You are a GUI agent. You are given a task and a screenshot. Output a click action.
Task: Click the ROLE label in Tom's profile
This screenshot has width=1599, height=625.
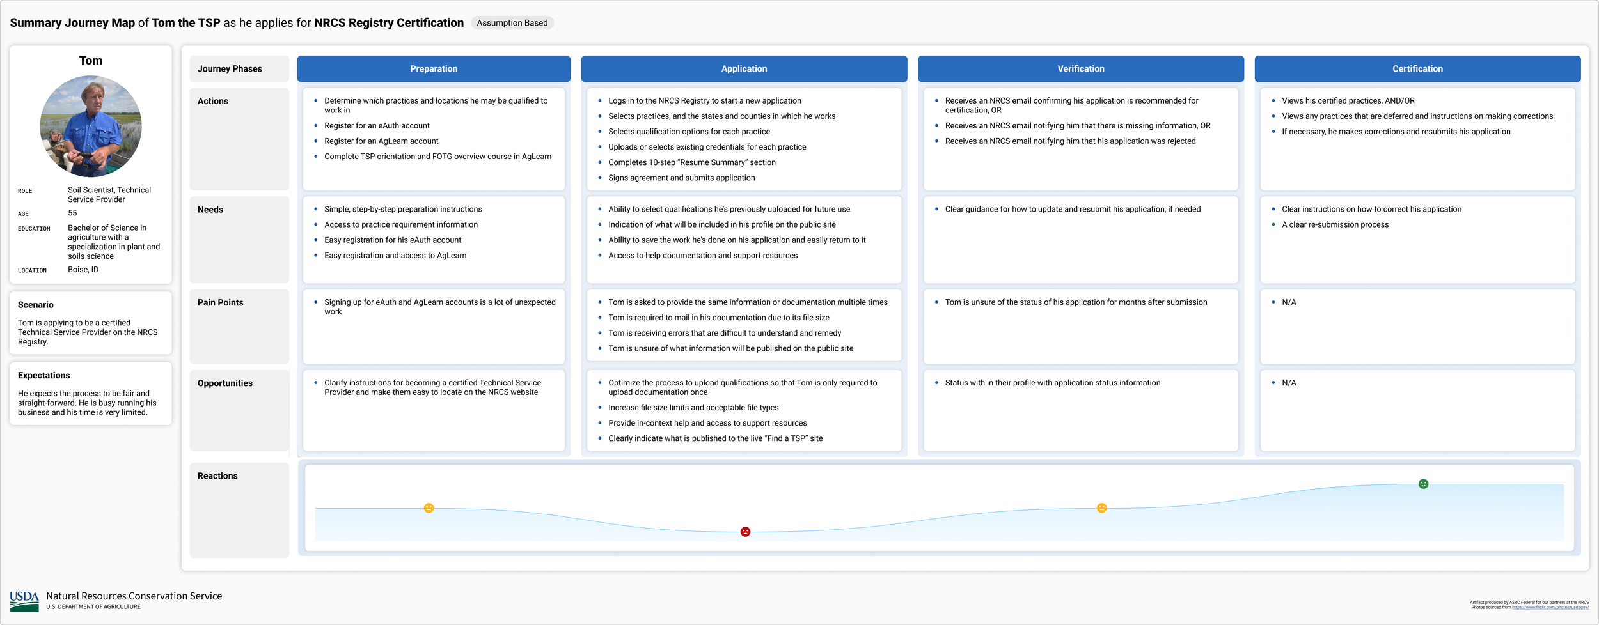25,191
